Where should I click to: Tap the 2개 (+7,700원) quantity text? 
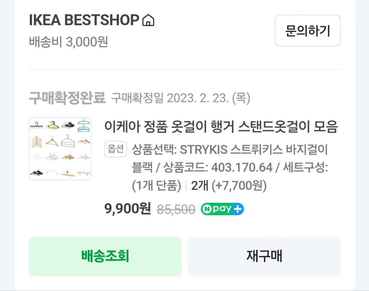pyautogui.click(x=229, y=186)
